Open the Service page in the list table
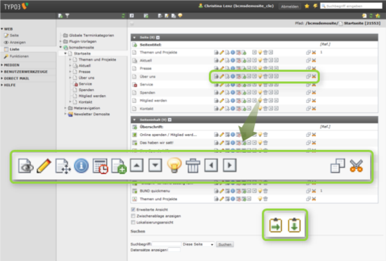 click(146, 85)
